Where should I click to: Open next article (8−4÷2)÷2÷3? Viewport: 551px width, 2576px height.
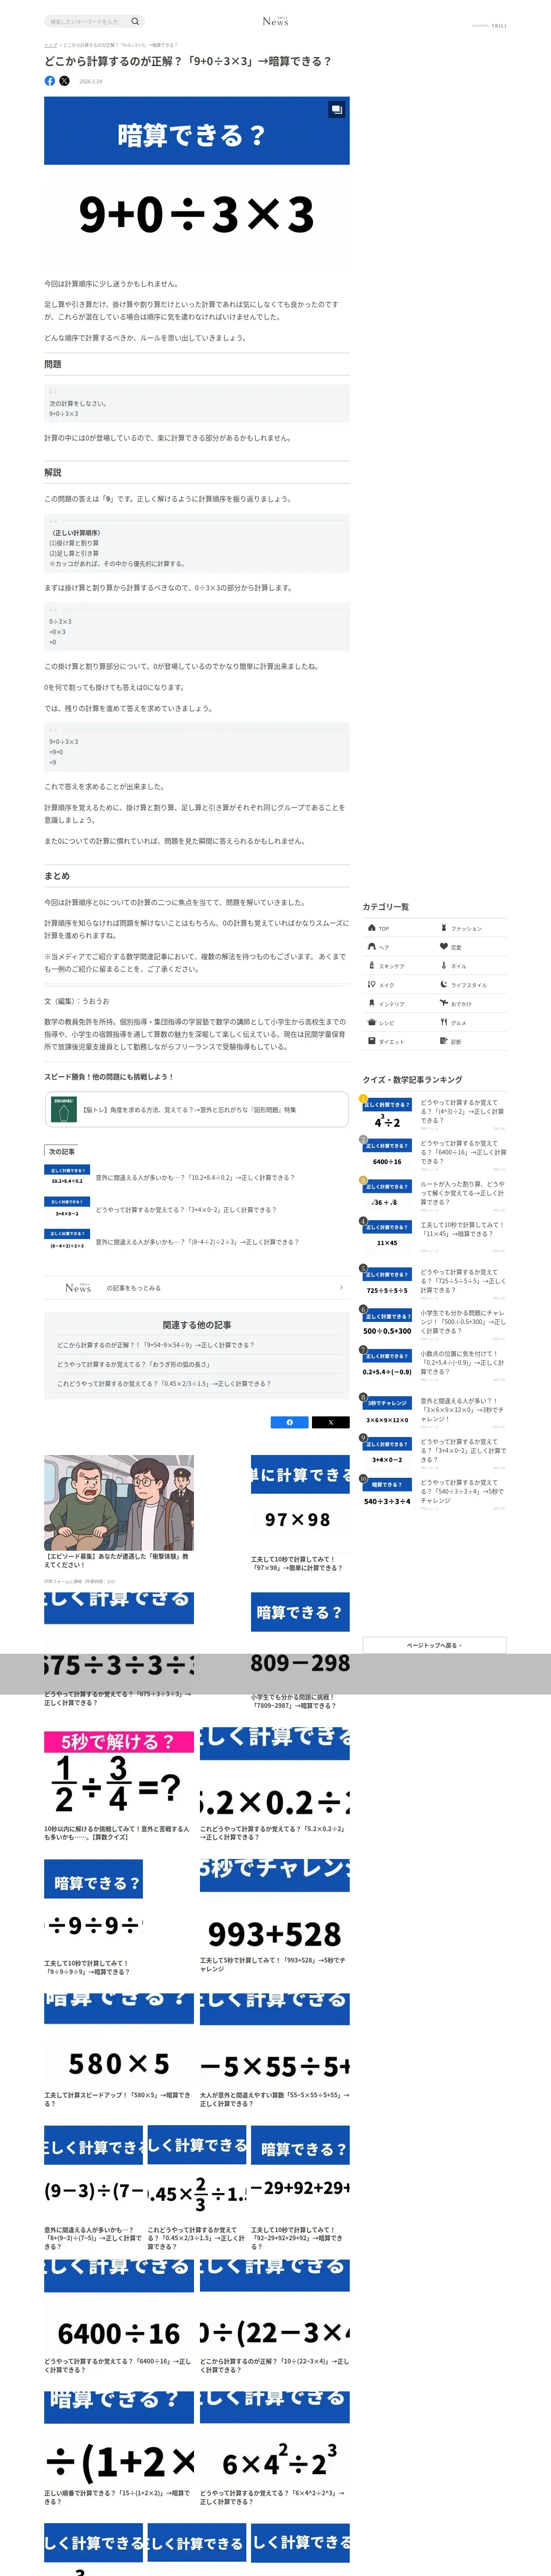coord(197,1242)
